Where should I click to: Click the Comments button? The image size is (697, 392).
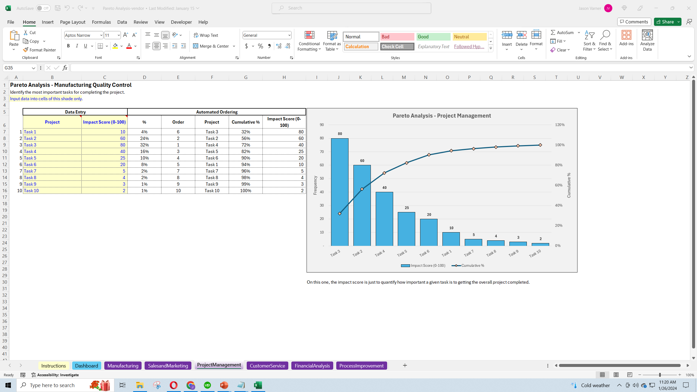(634, 22)
